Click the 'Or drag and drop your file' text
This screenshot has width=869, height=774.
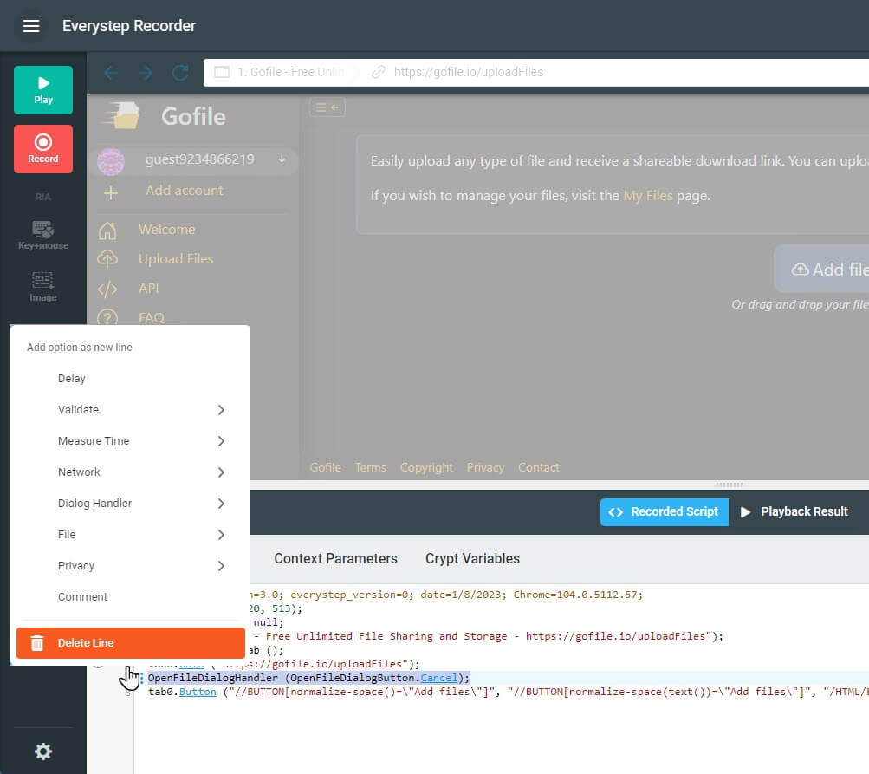point(800,304)
